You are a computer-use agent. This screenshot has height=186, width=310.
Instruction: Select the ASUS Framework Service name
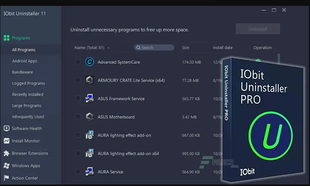click(121, 99)
